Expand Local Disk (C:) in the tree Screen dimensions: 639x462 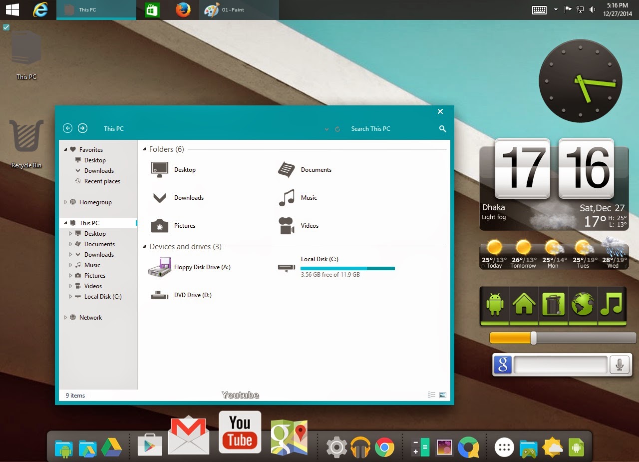(x=70, y=297)
